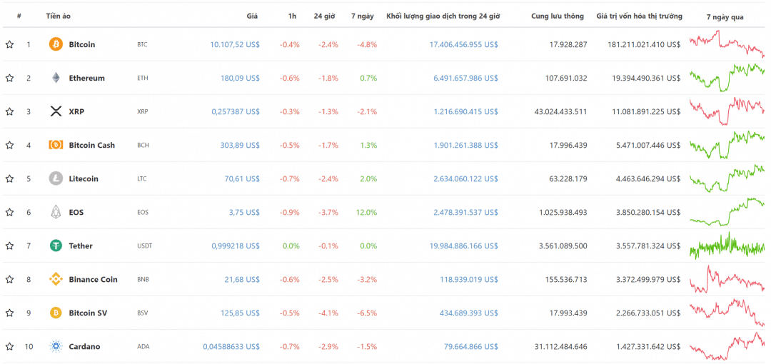
Task: Click the Bitcoin Cash logo icon
Action: pos(56,145)
